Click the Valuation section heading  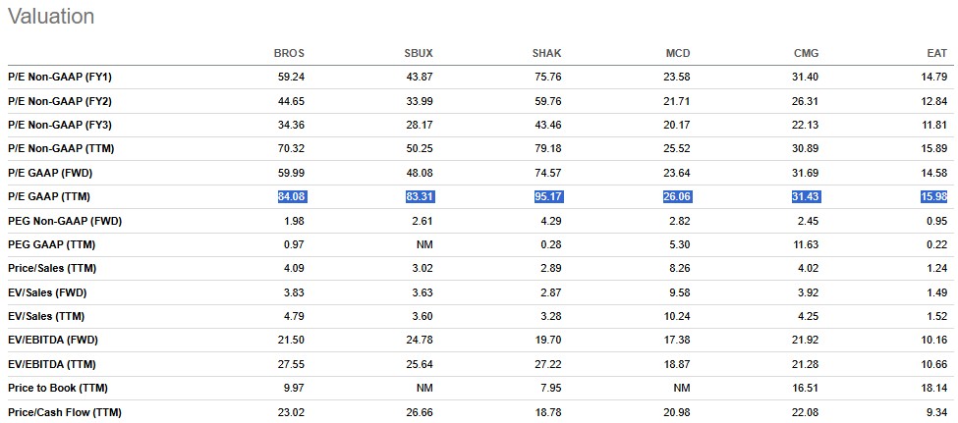(51, 17)
